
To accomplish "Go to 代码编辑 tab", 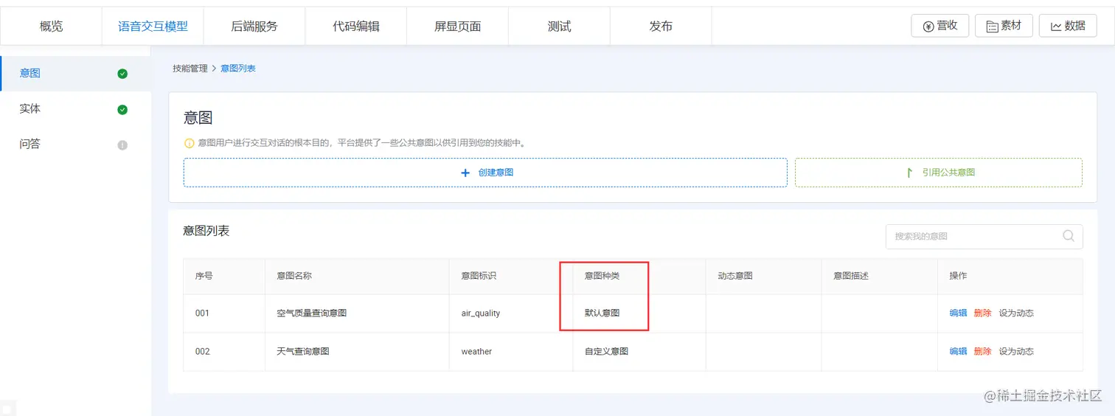I will point(355,27).
